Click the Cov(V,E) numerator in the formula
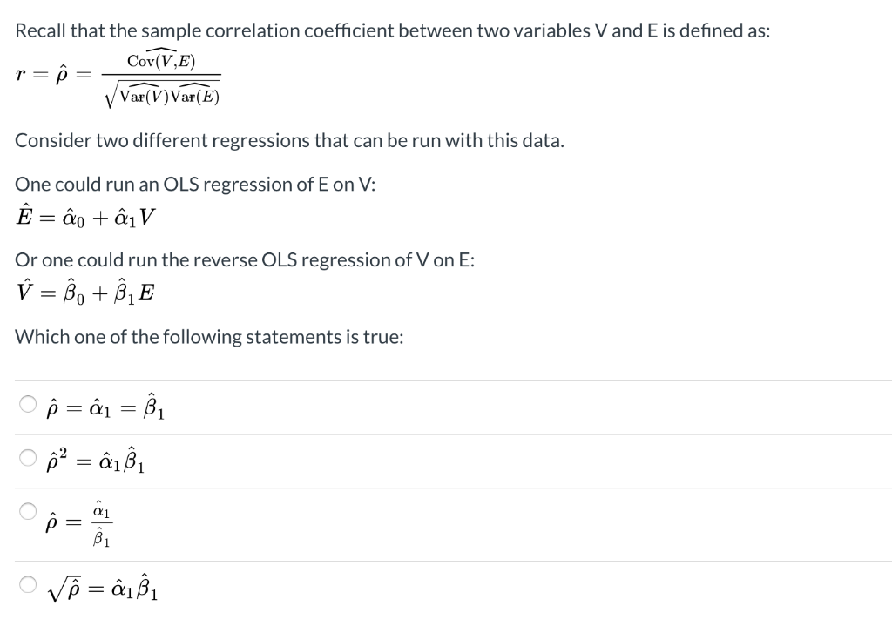892x626 pixels. pyautogui.click(x=161, y=60)
